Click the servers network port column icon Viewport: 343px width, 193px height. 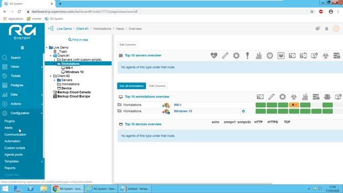pos(281,56)
